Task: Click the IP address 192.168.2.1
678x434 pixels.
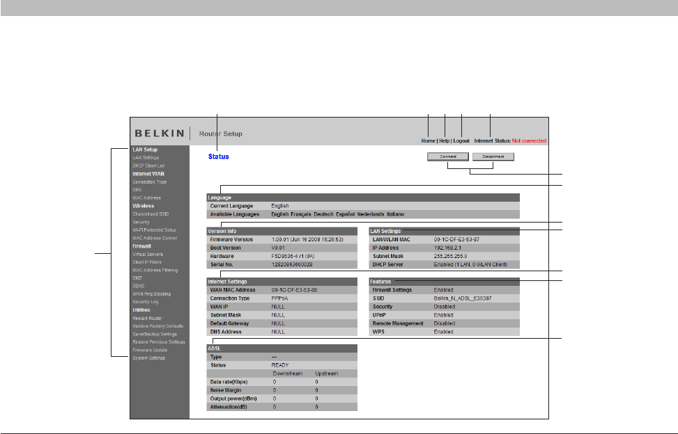Action: (x=447, y=248)
